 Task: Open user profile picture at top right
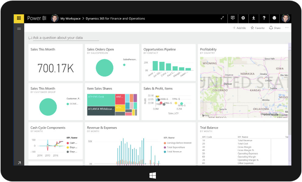coord(286,18)
